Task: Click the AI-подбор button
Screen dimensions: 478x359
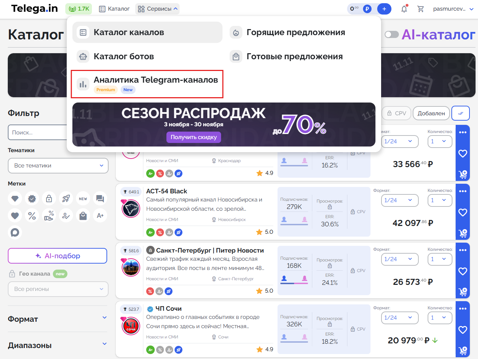Action: 57,256
